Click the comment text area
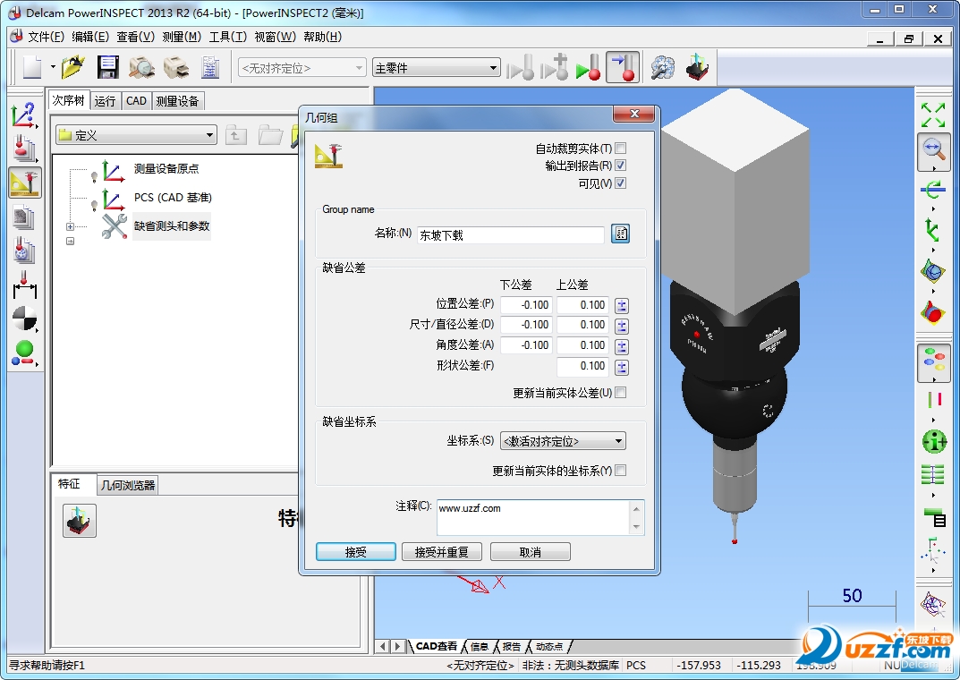Screen dimensions: 960x680 tap(533, 518)
